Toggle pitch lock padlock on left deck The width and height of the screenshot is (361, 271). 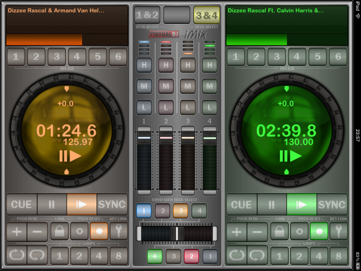(x=60, y=231)
